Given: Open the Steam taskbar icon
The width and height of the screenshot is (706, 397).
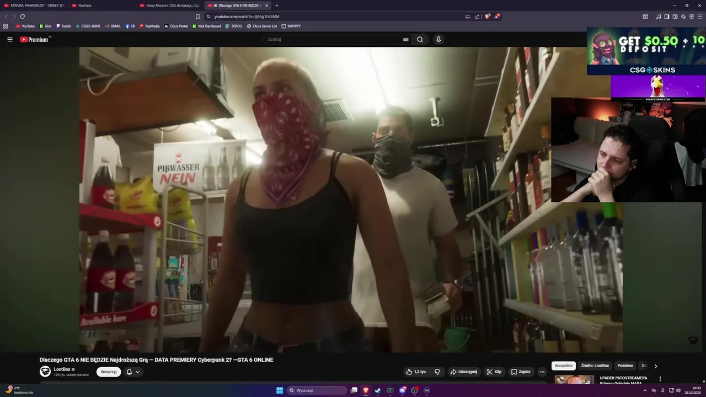Looking at the screenshot, I should click(x=378, y=390).
